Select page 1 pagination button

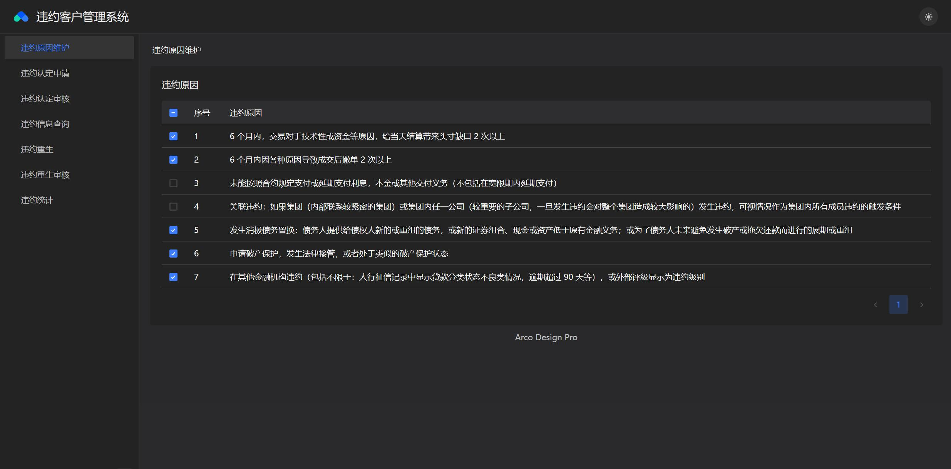(898, 304)
